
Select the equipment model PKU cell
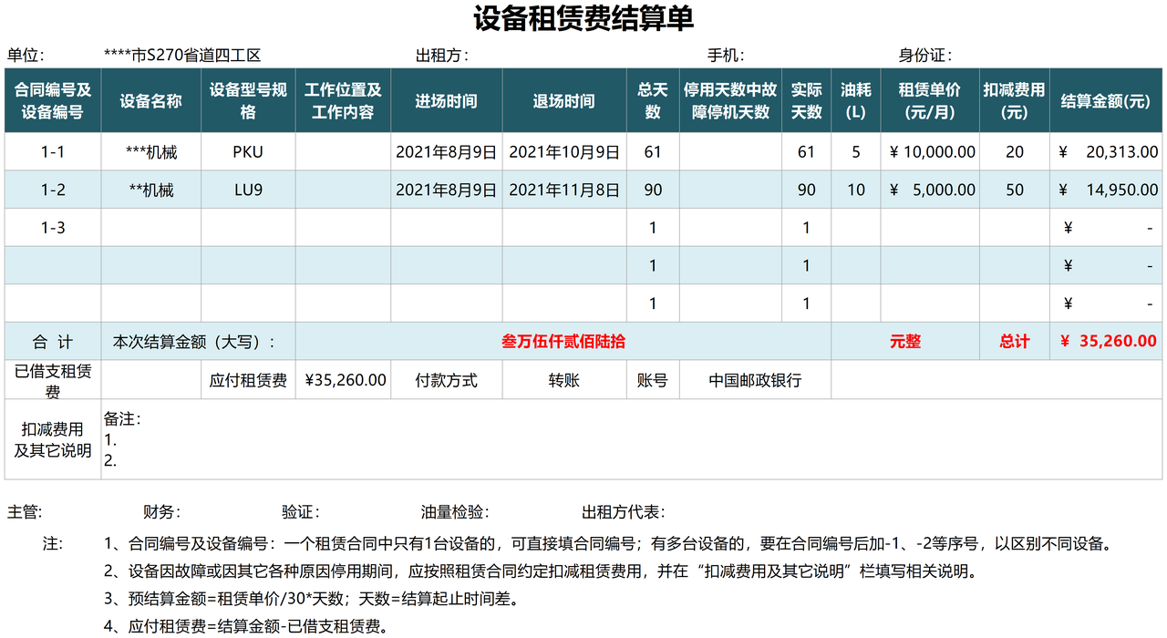coord(247,151)
